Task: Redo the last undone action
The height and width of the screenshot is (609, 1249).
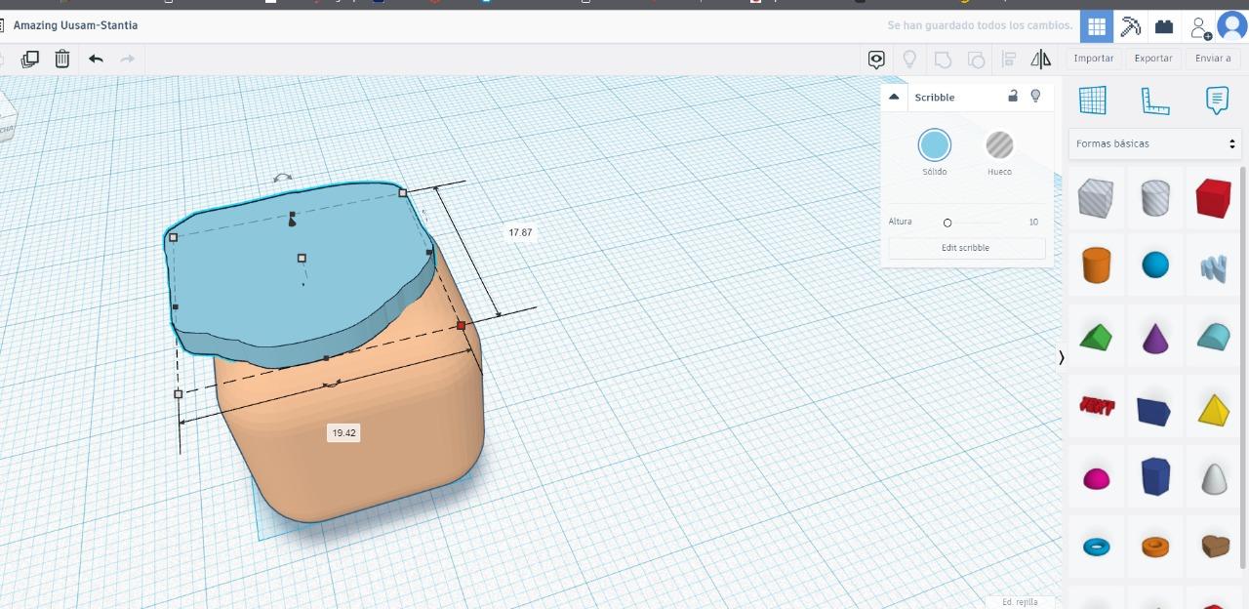Action: [127, 59]
